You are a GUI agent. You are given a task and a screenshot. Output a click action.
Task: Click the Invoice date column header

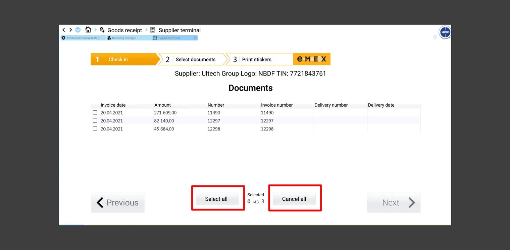coord(113,105)
